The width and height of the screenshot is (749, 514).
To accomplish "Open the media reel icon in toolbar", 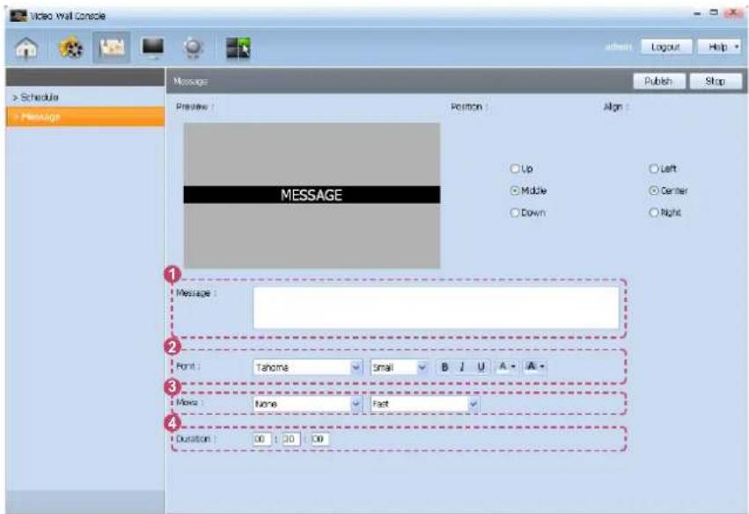I will coord(70,47).
